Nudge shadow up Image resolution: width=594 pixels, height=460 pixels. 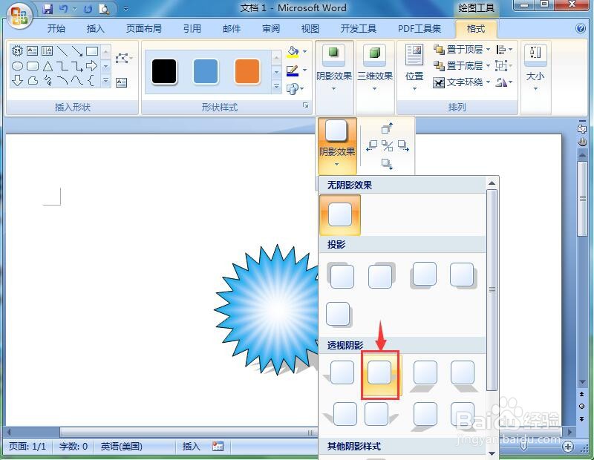click(x=387, y=128)
